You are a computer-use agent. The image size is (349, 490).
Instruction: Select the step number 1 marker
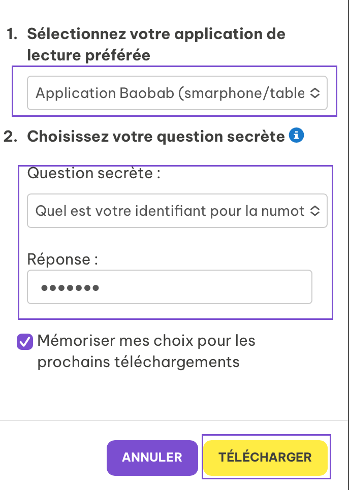pyautogui.click(x=12, y=34)
